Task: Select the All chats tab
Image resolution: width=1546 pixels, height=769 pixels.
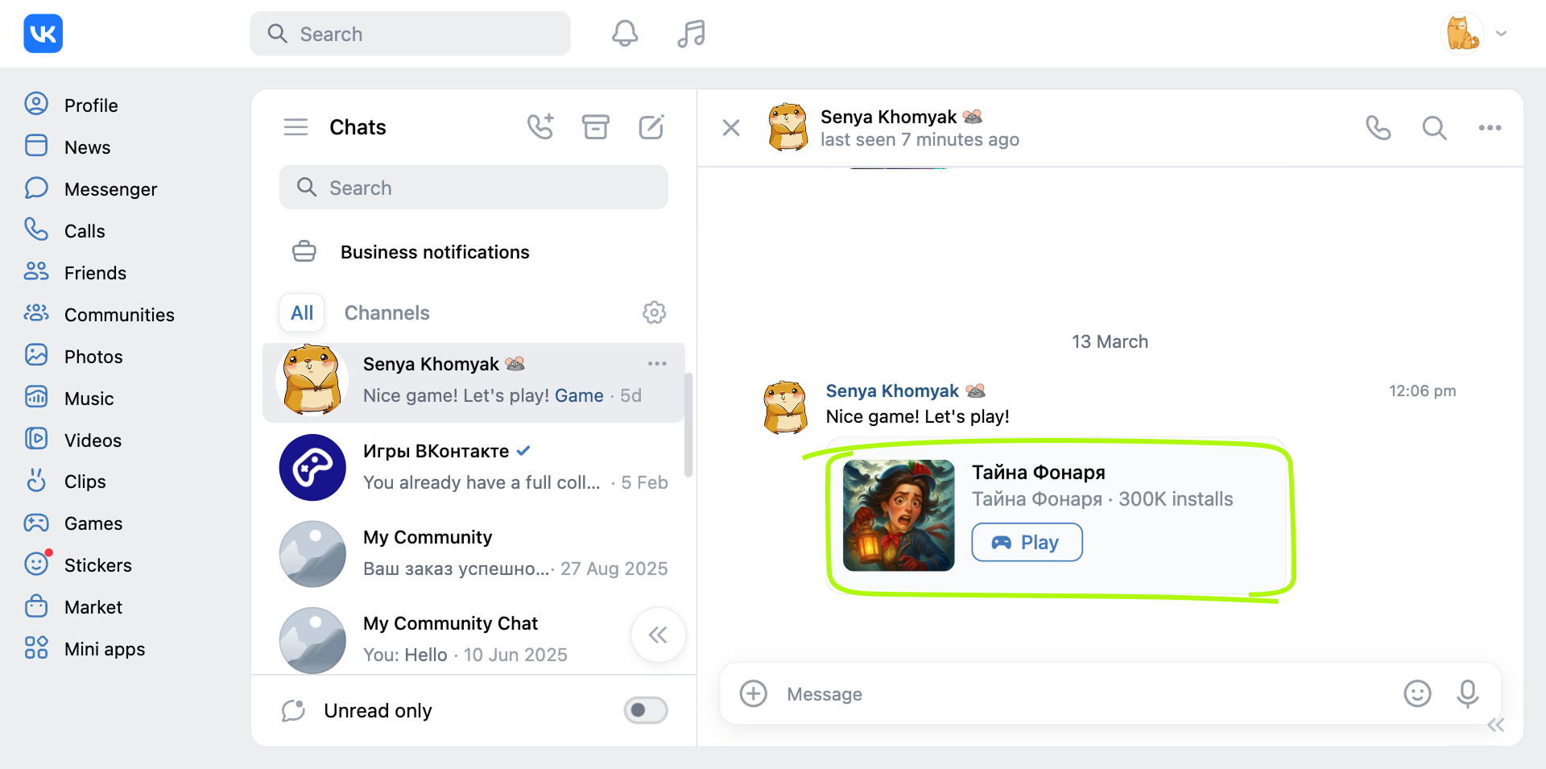Action: pos(302,312)
